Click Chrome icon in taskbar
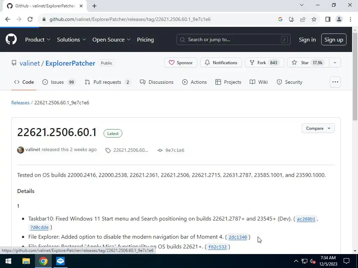 [43, 261]
